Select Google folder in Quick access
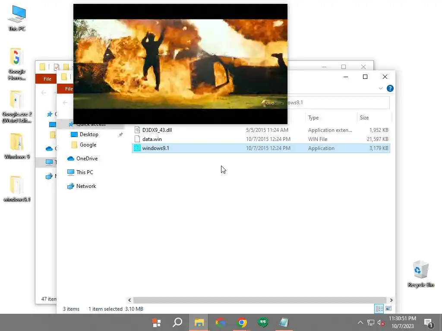Image resolution: width=442 pixels, height=331 pixels. point(88,145)
